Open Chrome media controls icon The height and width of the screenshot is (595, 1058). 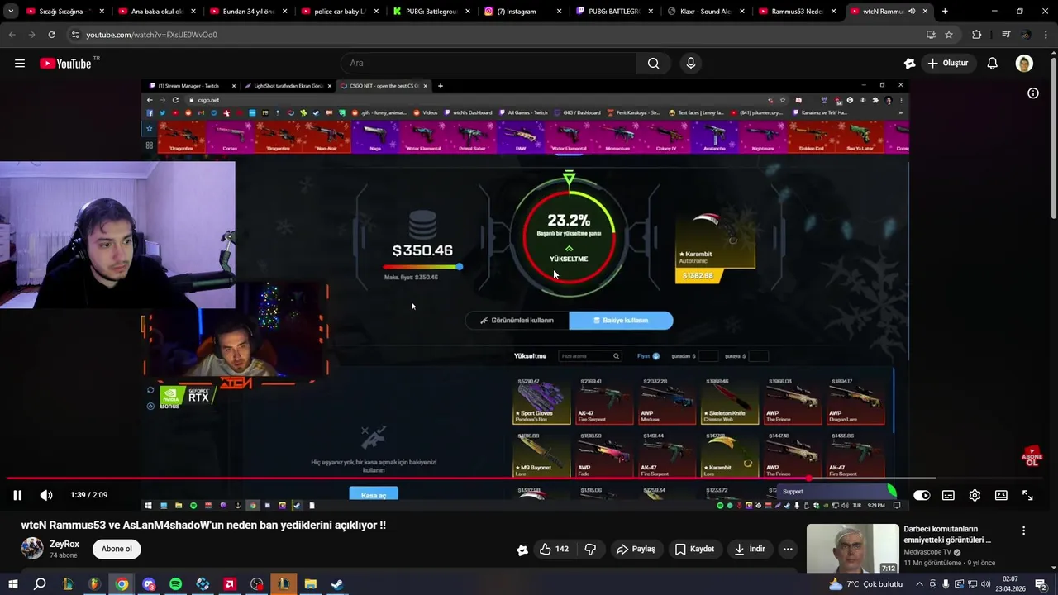pos(1005,35)
